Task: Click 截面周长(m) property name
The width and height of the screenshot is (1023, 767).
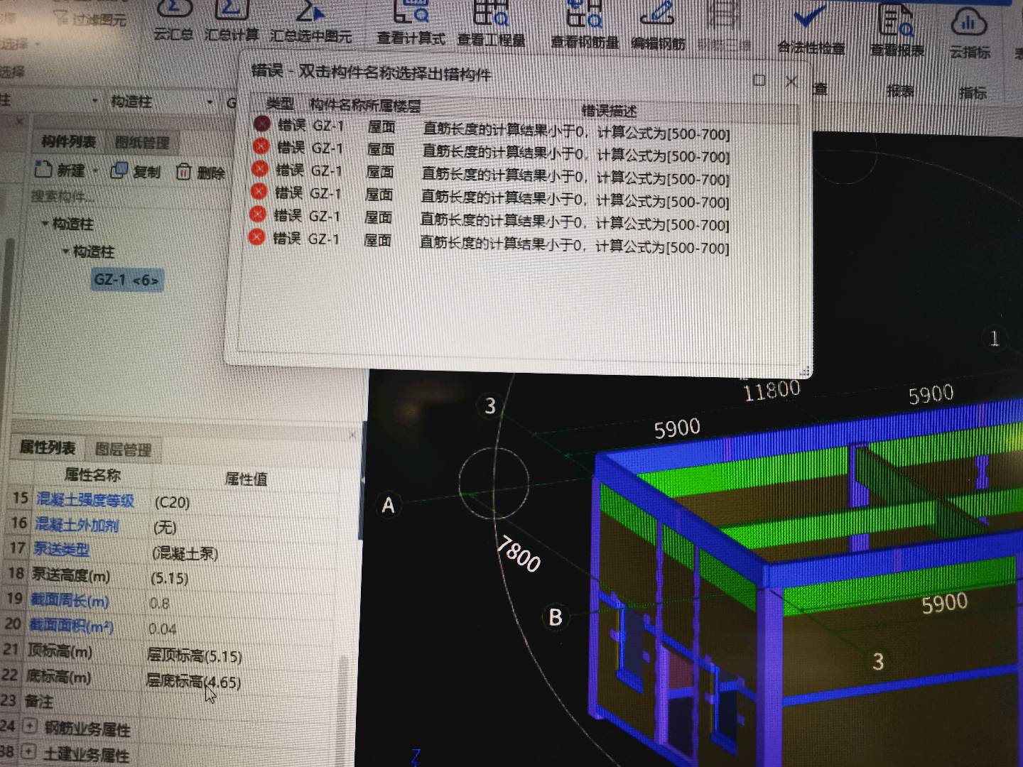Action: tap(70, 601)
